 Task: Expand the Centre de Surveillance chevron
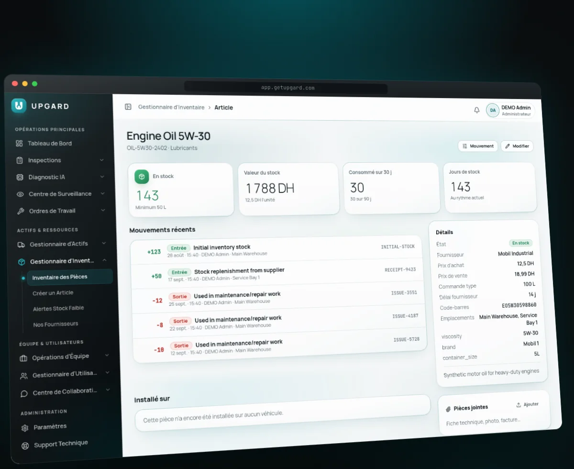[103, 193]
